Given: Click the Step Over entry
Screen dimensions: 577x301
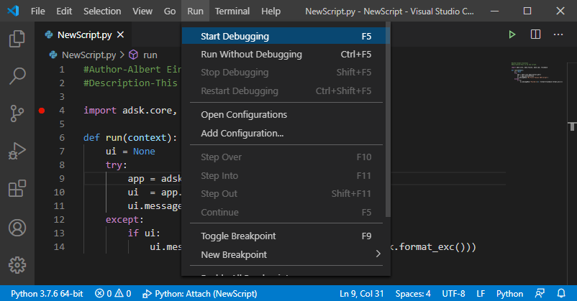Looking at the screenshot, I should (286, 157).
